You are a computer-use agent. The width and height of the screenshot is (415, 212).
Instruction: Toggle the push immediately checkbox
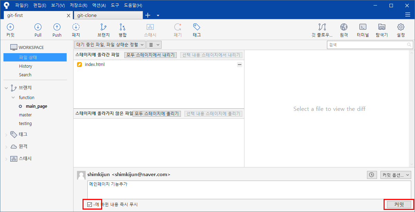coord(90,205)
